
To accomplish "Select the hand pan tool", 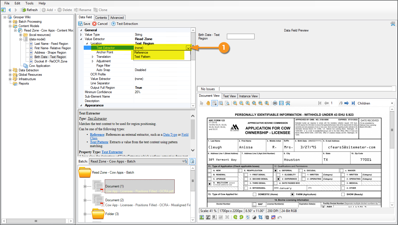I will [x=208, y=103].
